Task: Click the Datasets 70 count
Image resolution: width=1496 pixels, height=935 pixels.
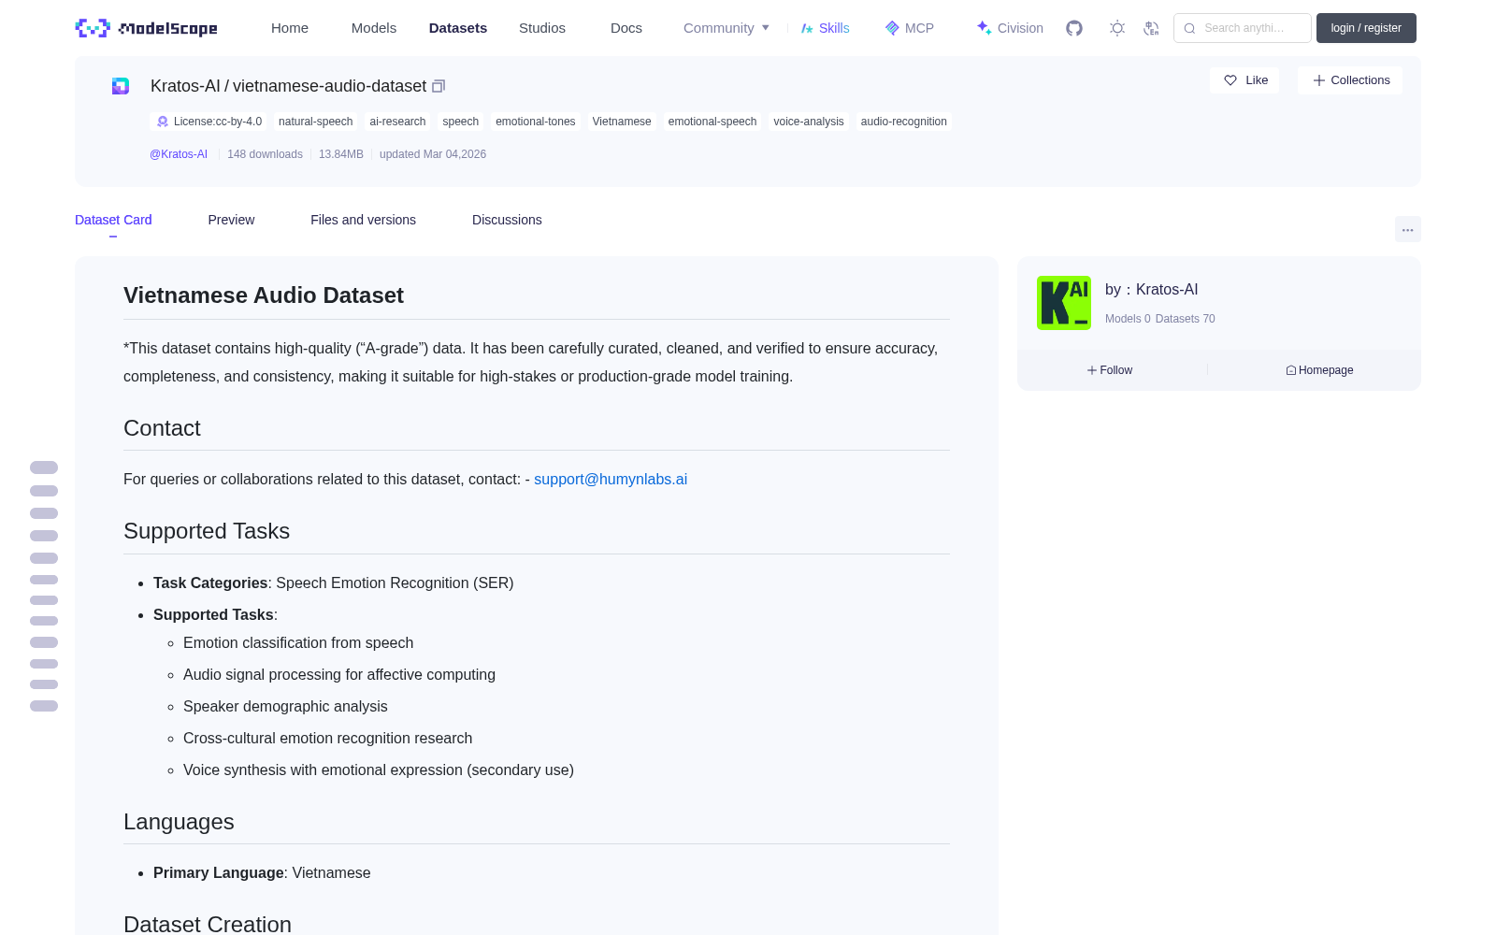Action: [x=1186, y=319]
